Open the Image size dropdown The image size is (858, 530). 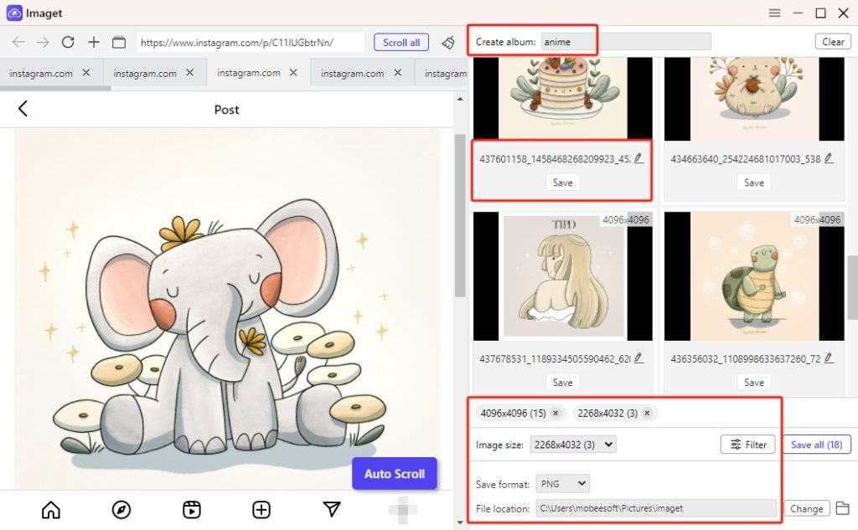point(572,445)
